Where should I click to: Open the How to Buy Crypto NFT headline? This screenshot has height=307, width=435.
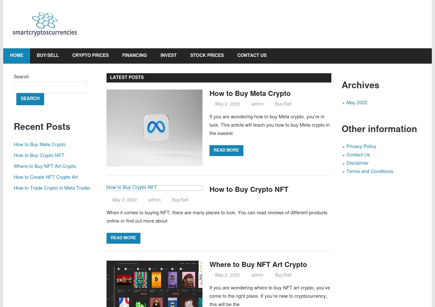point(249,190)
